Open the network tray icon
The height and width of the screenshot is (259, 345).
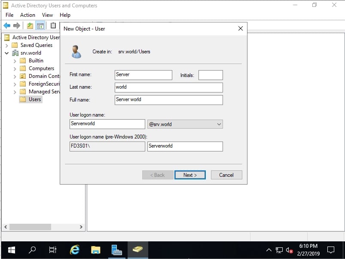pos(279,250)
